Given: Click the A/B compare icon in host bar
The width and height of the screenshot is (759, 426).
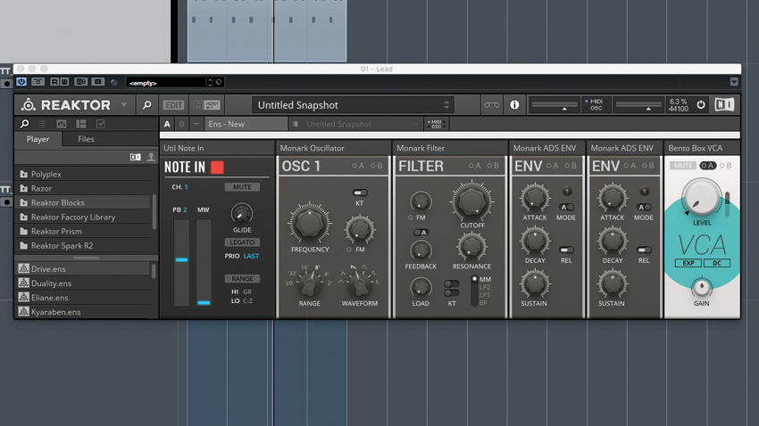Looking at the screenshot, I should [81, 82].
